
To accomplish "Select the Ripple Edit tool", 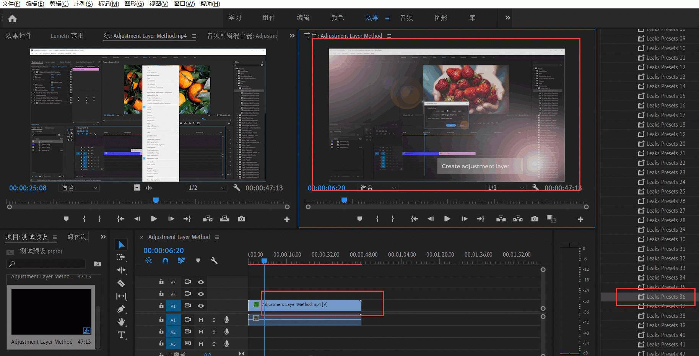I will coord(121,270).
